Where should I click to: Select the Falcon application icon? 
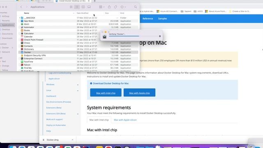(22, 65)
